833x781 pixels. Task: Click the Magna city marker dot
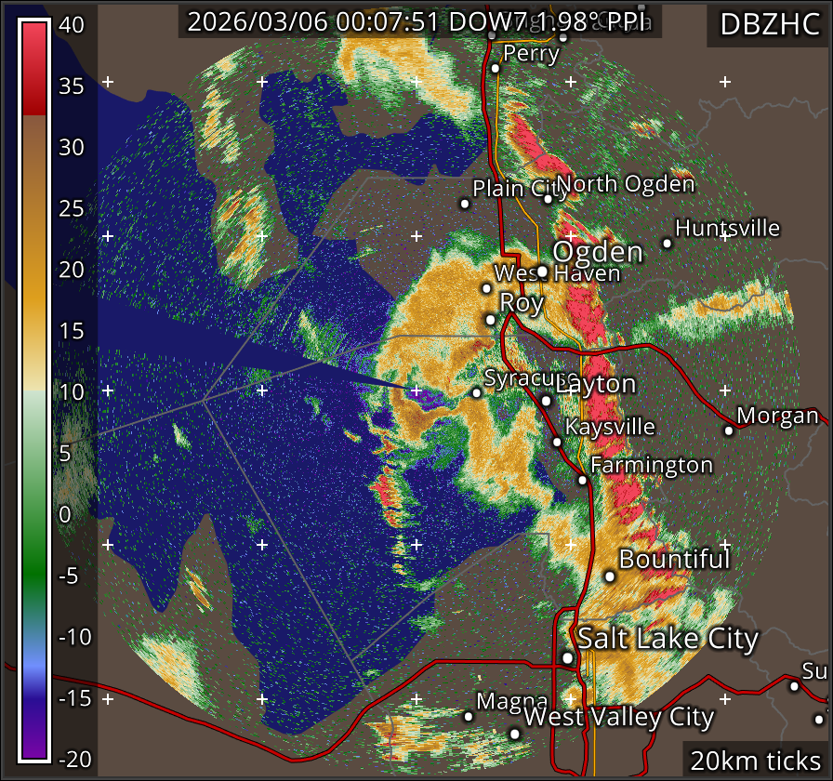click(469, 716)
